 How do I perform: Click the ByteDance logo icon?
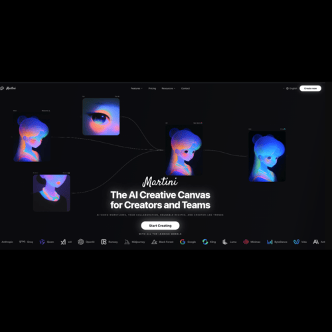tap(270, 242)
